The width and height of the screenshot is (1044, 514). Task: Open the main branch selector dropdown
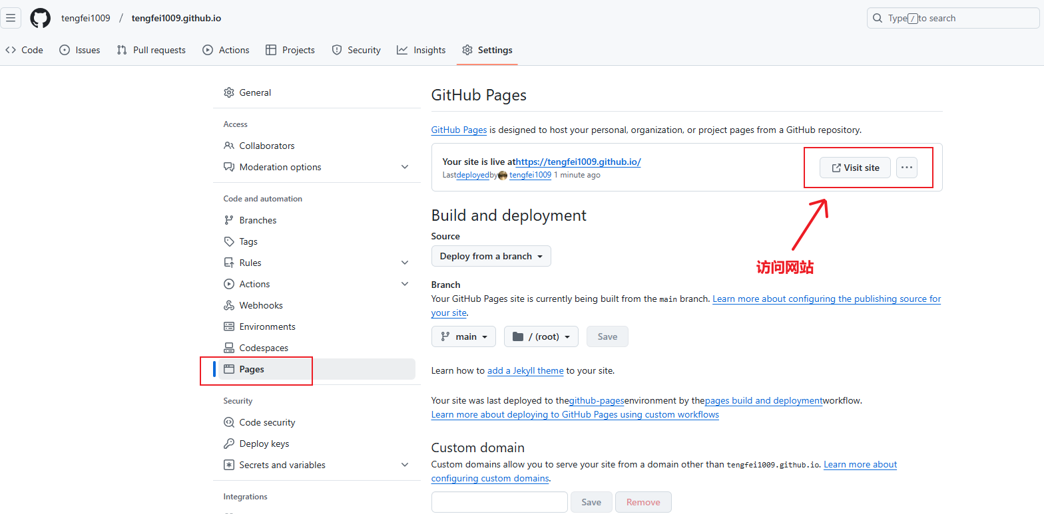pyautogui.click(x=463, y=336)
